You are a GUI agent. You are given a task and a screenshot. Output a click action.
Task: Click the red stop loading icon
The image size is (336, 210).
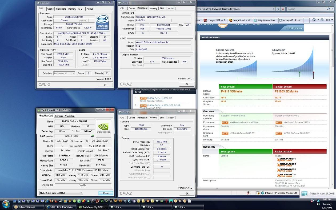283,9
